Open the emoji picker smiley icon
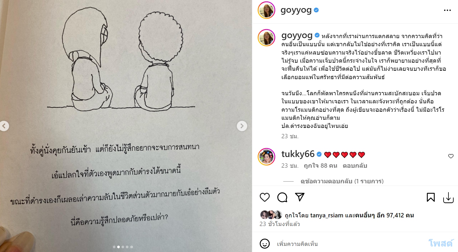This screenshot has height=252, width=458. point(264,244)
